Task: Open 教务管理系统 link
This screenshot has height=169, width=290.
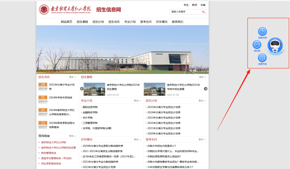Action: [49, 153]
